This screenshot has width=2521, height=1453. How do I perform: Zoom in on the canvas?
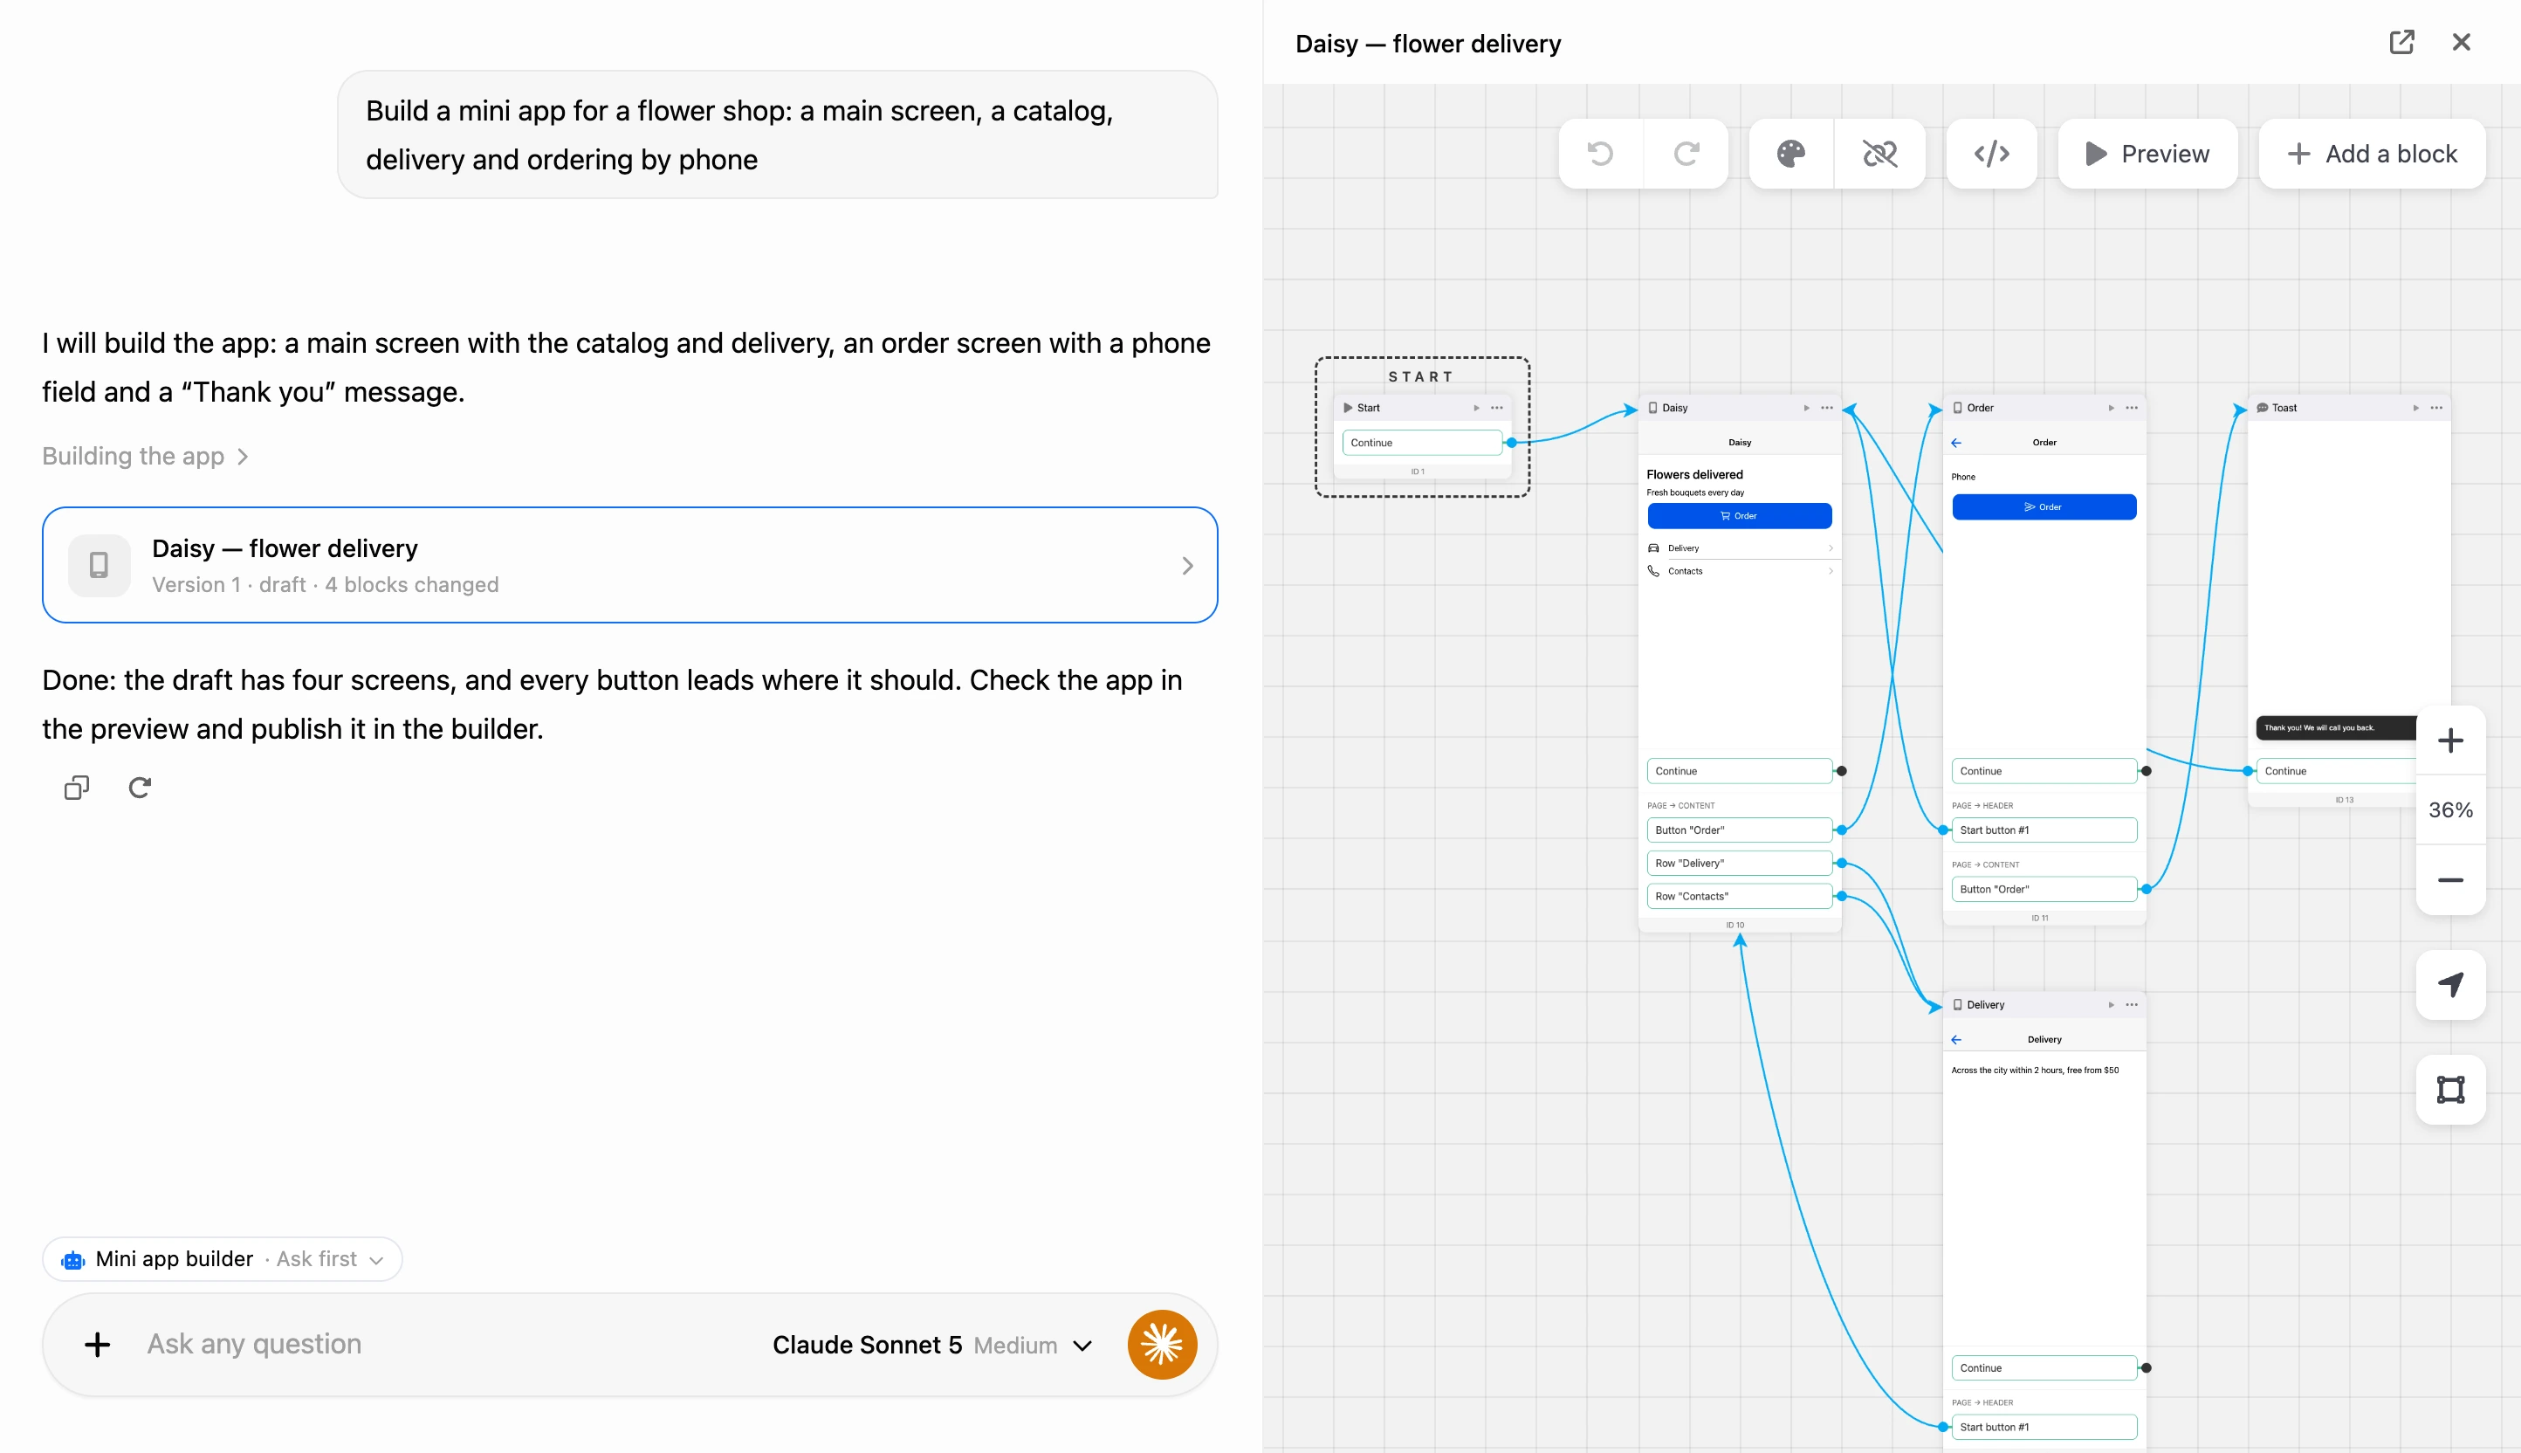[2450, 740]
